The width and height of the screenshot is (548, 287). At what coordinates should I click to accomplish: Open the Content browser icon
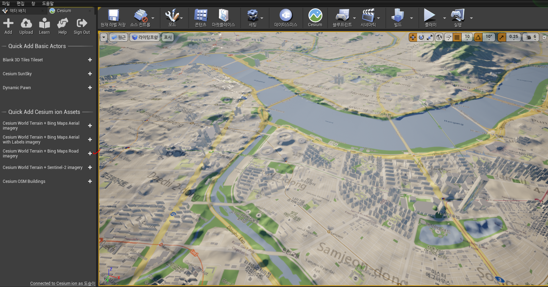pyautogui.click(x=201, y=18)
